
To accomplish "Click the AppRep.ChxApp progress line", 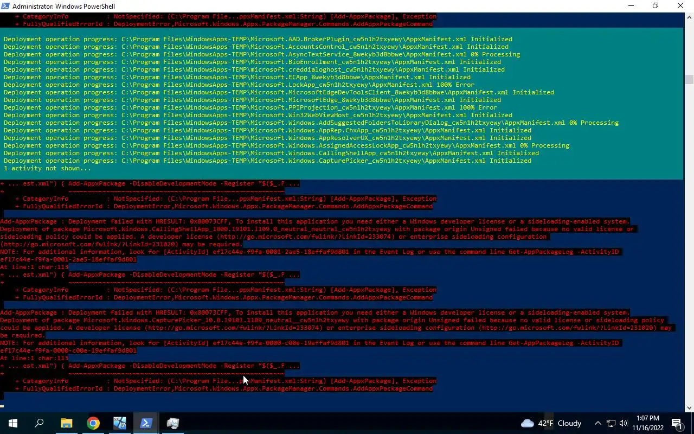I will click(267, 130).
